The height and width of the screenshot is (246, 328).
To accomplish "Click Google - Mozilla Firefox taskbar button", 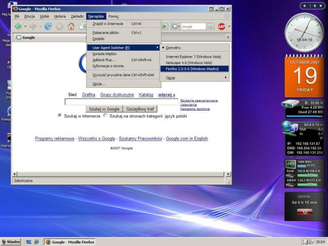I will [70, 242].
